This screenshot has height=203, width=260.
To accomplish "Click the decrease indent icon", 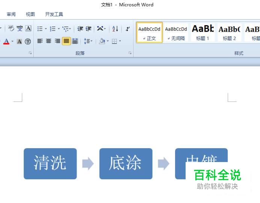I will (80, 29).
